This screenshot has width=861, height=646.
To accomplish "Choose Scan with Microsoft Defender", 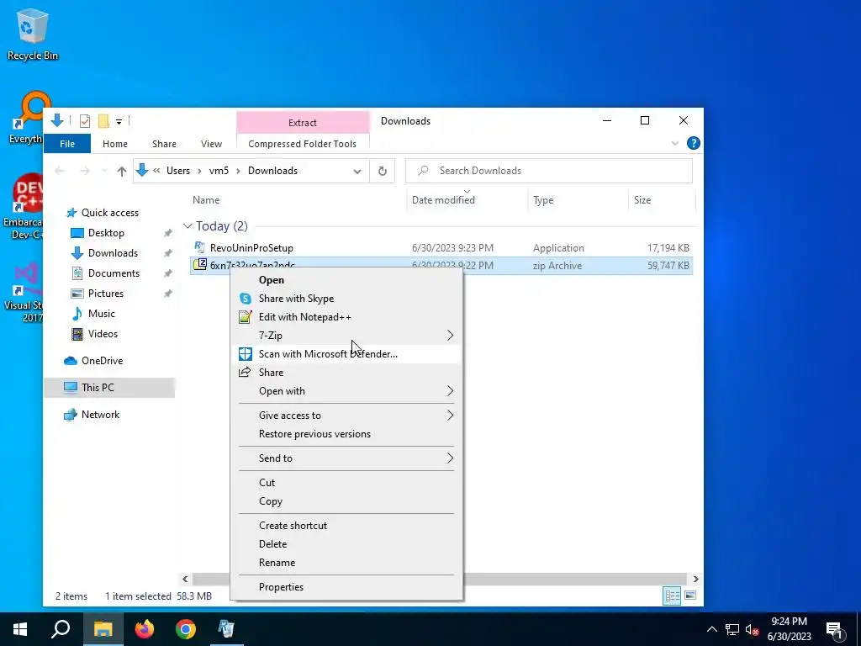I will click(x=346, y=354).
